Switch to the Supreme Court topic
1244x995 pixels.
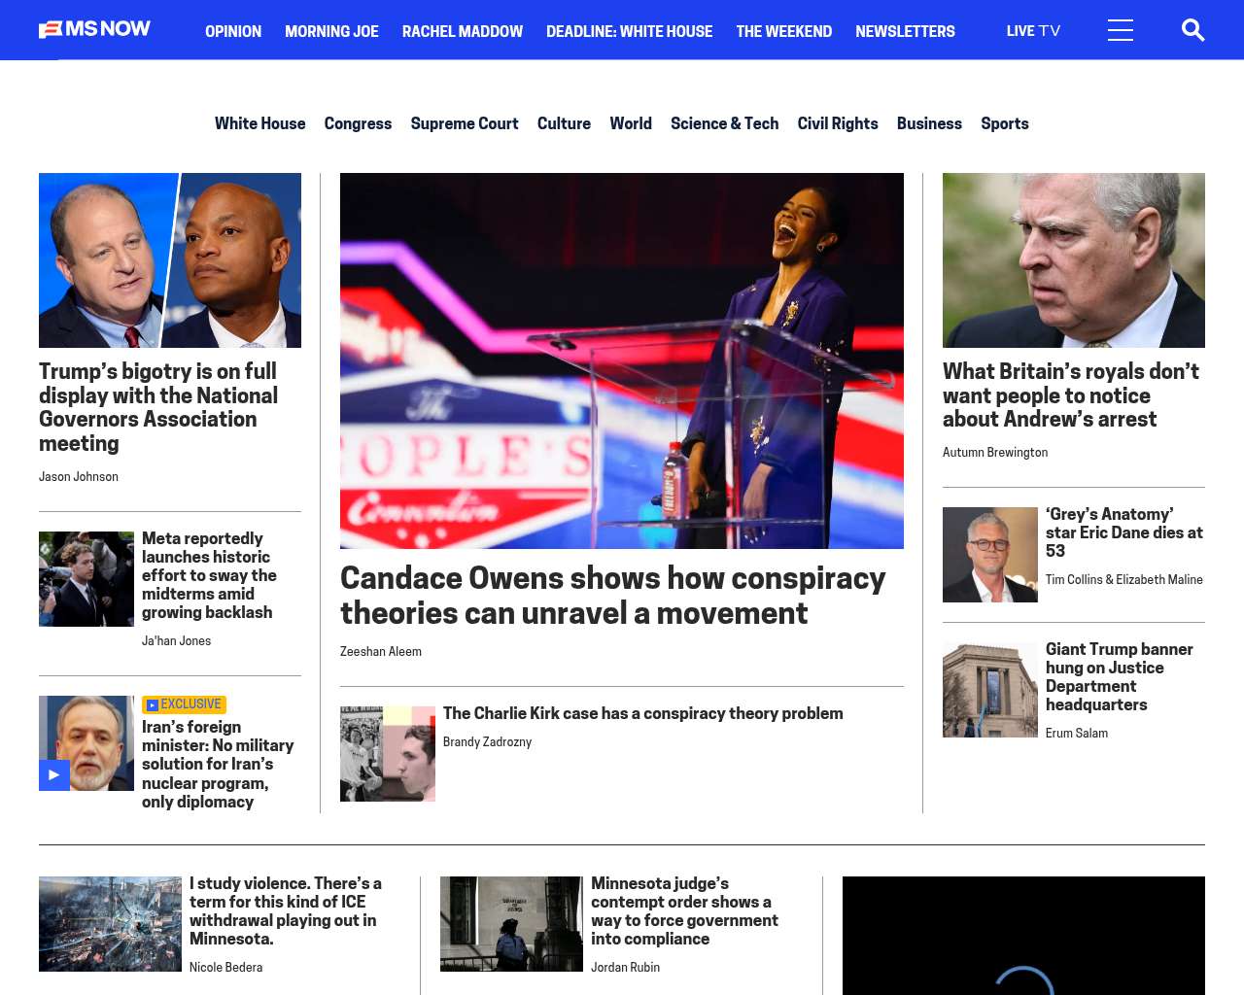[x=465, y=123]
